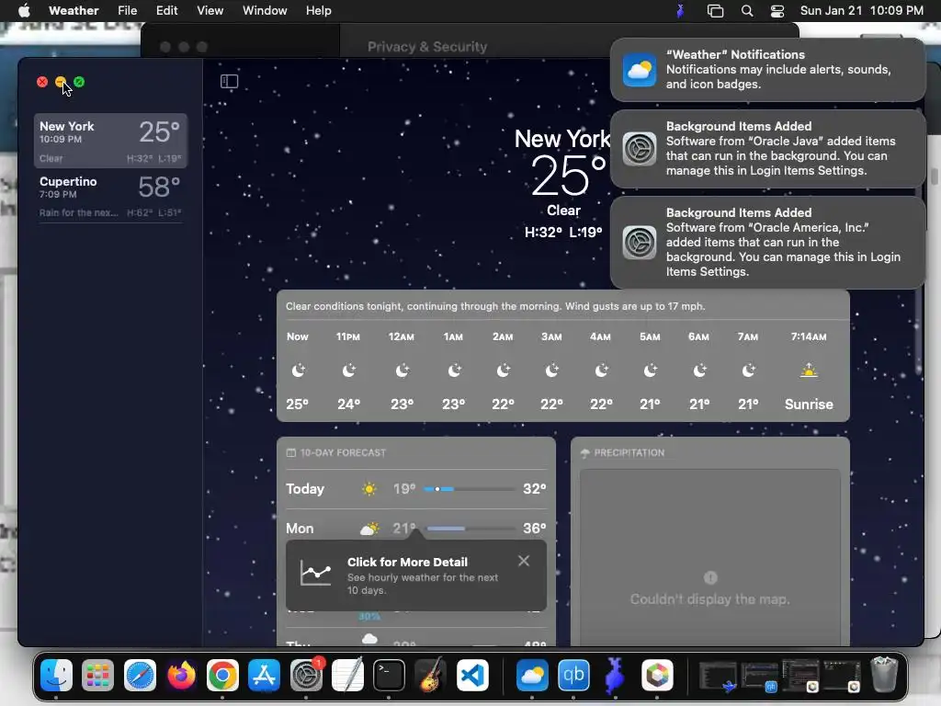
Task: Click Monday's temperature range bar
Action: click(x=469, y=529)
